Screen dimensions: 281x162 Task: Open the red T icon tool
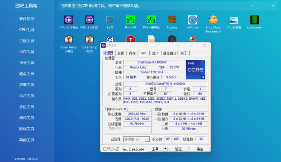131,39
